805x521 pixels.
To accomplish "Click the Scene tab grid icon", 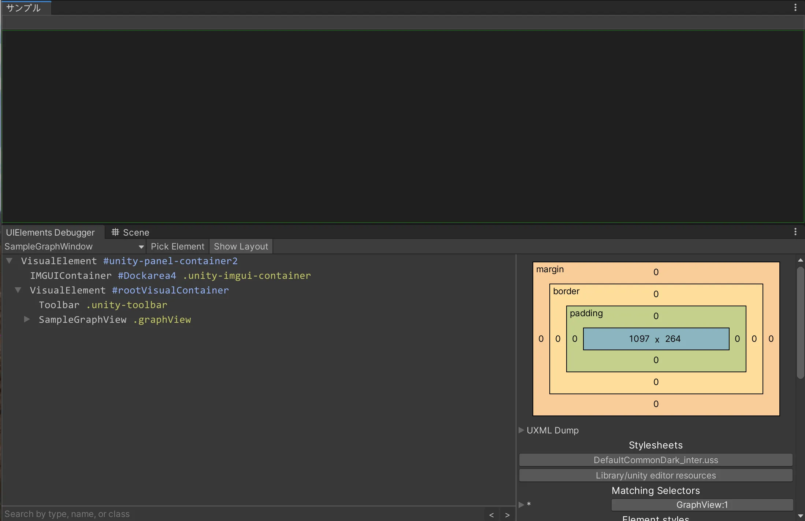I will [115, 232].
